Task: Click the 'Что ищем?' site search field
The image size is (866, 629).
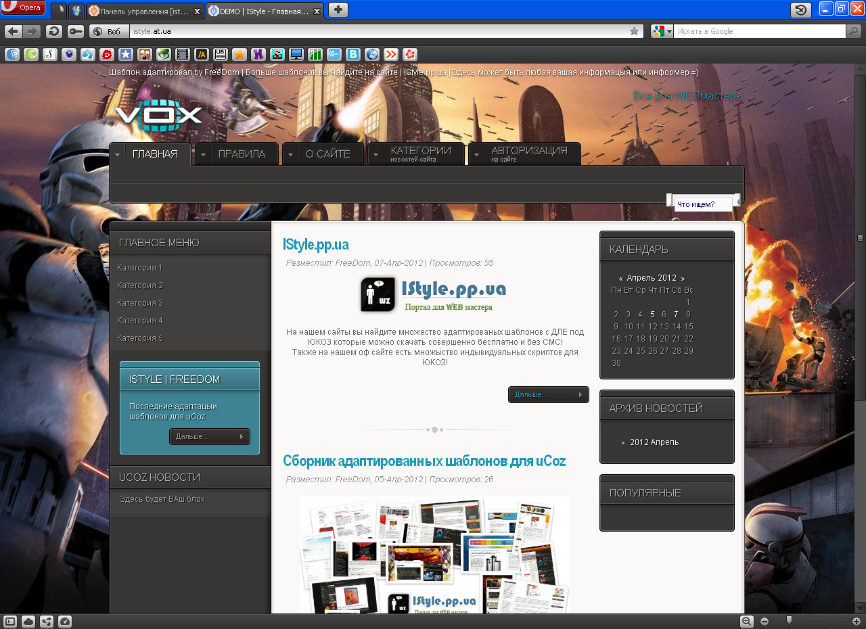Action: pos(704,204)
